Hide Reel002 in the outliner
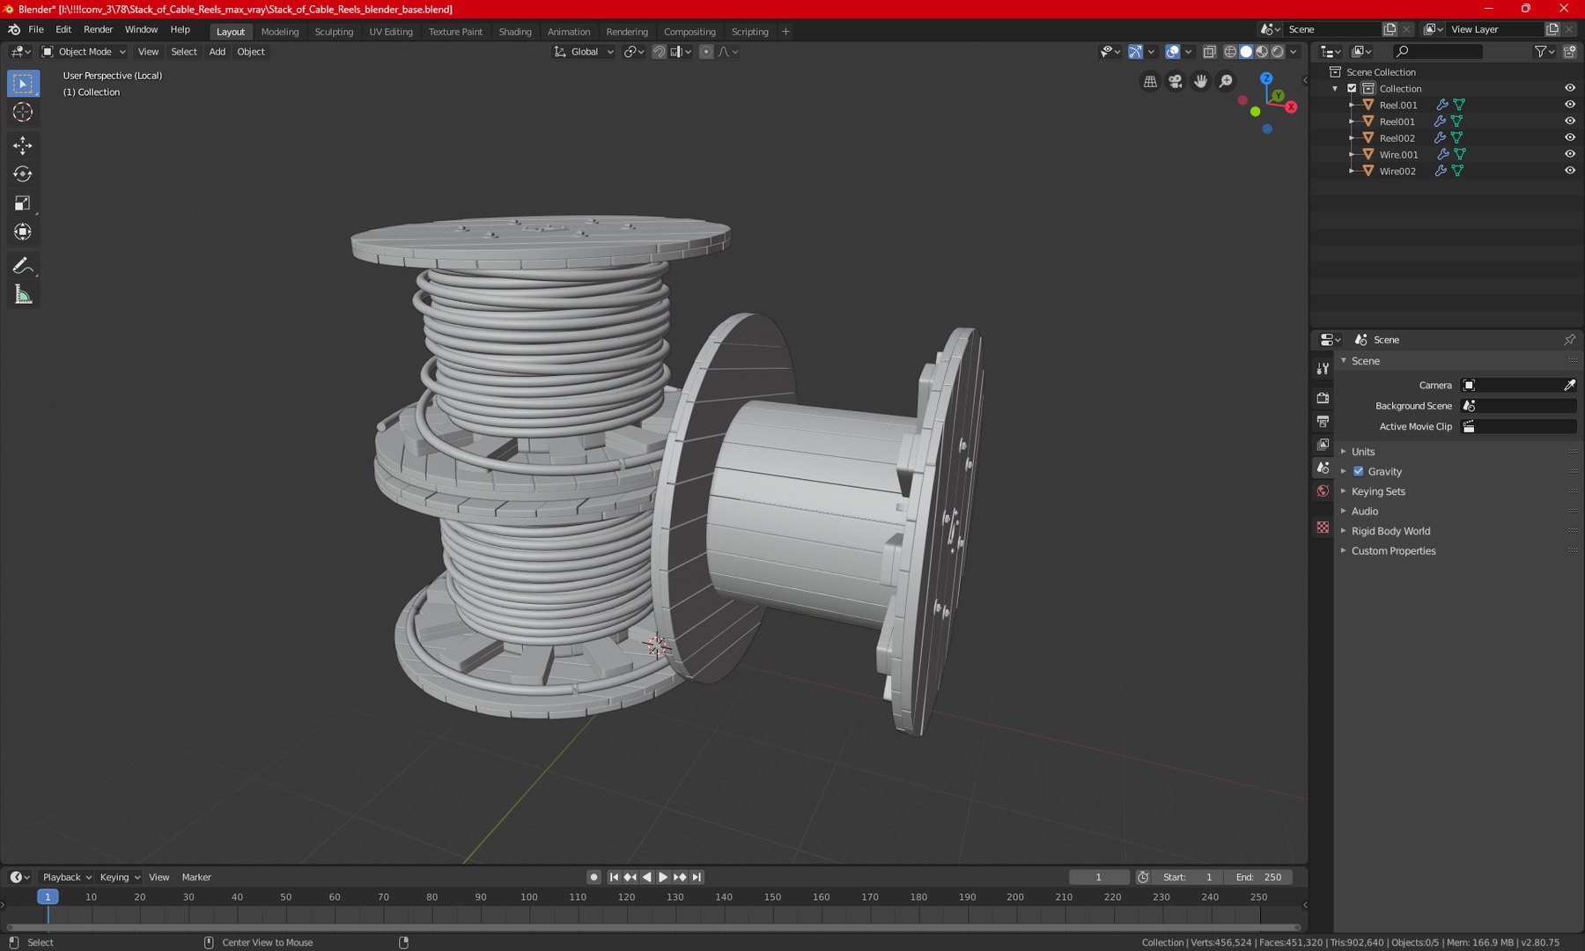Screen dimensions: 1585x951 [1569, 137]
